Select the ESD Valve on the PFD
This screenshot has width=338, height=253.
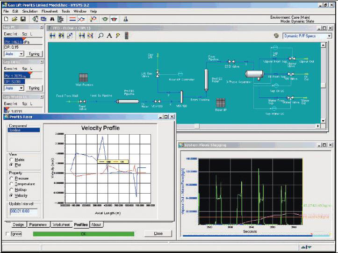[231, 62]
